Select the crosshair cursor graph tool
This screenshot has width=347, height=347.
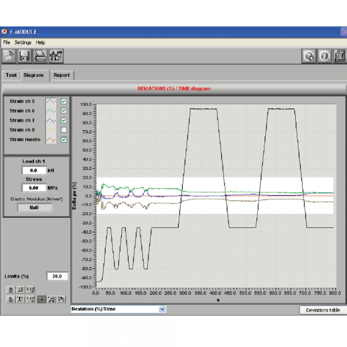click(42, 299)
